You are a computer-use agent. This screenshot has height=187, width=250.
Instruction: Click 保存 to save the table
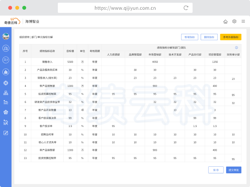tap(216, 170)
